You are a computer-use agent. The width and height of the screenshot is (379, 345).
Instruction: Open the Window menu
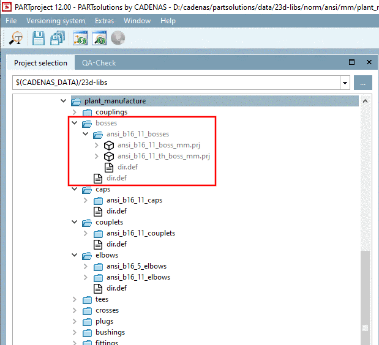(137, 21)
